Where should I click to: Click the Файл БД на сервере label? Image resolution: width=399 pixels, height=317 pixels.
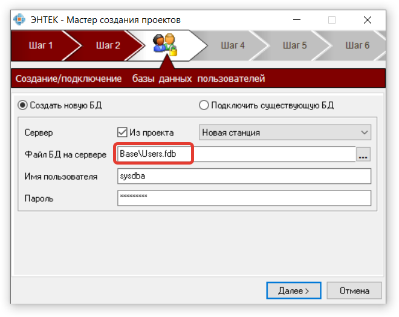pos(65,154)
